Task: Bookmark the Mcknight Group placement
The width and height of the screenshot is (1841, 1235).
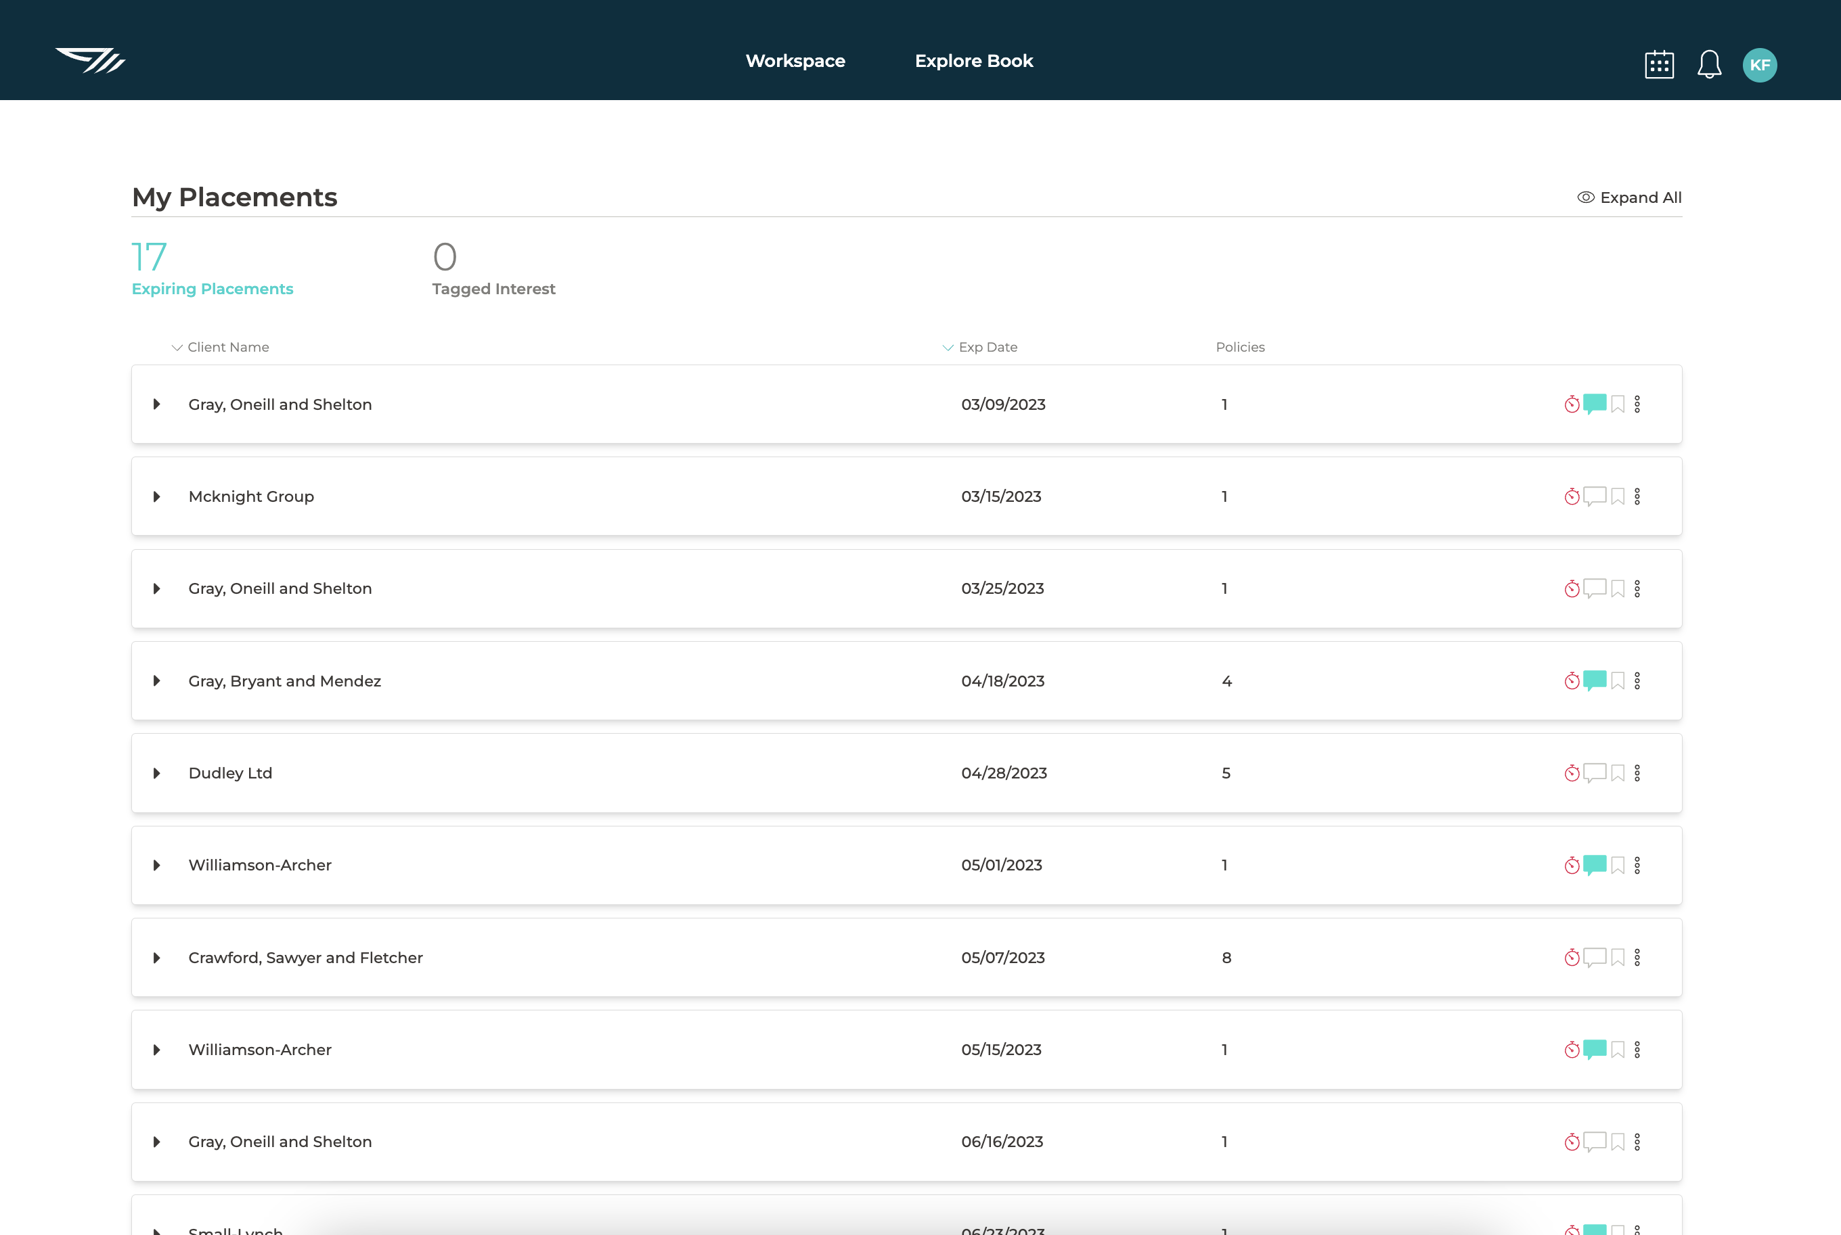Action: pyautogui.click(x=1617, y=496)
